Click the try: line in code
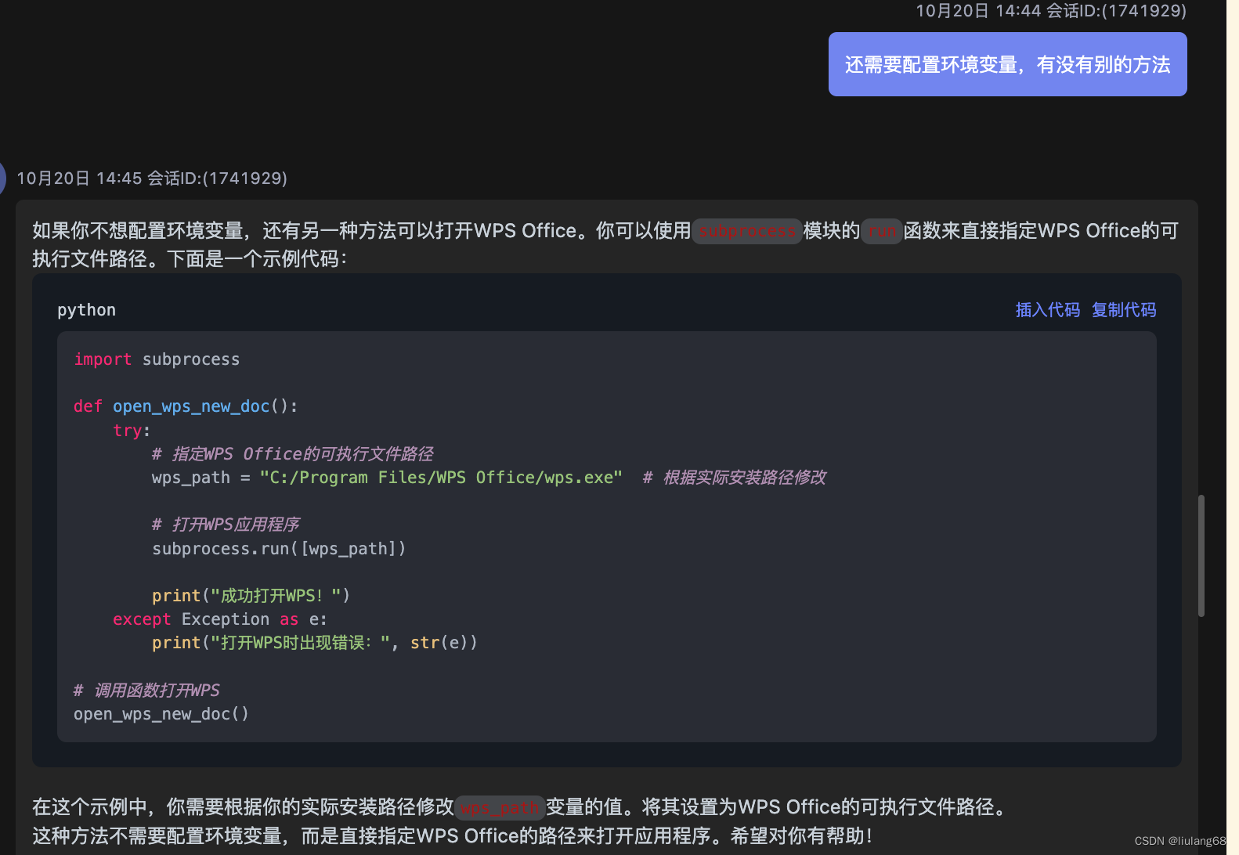This screenshot has width=1239, height=855. [x=132, y=431]
